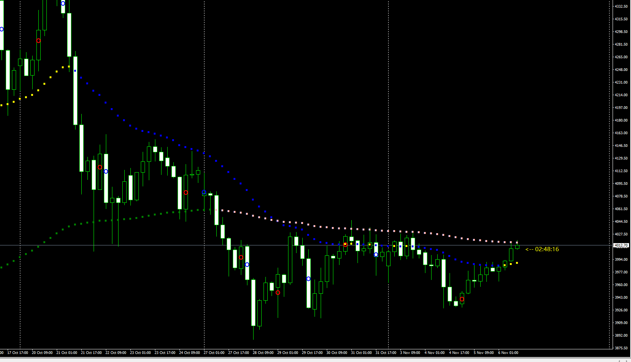This screenshot has height=362, width=631.
Task: Click the 27 Oct 01:00 time axis label
Action: click(214, 353)
